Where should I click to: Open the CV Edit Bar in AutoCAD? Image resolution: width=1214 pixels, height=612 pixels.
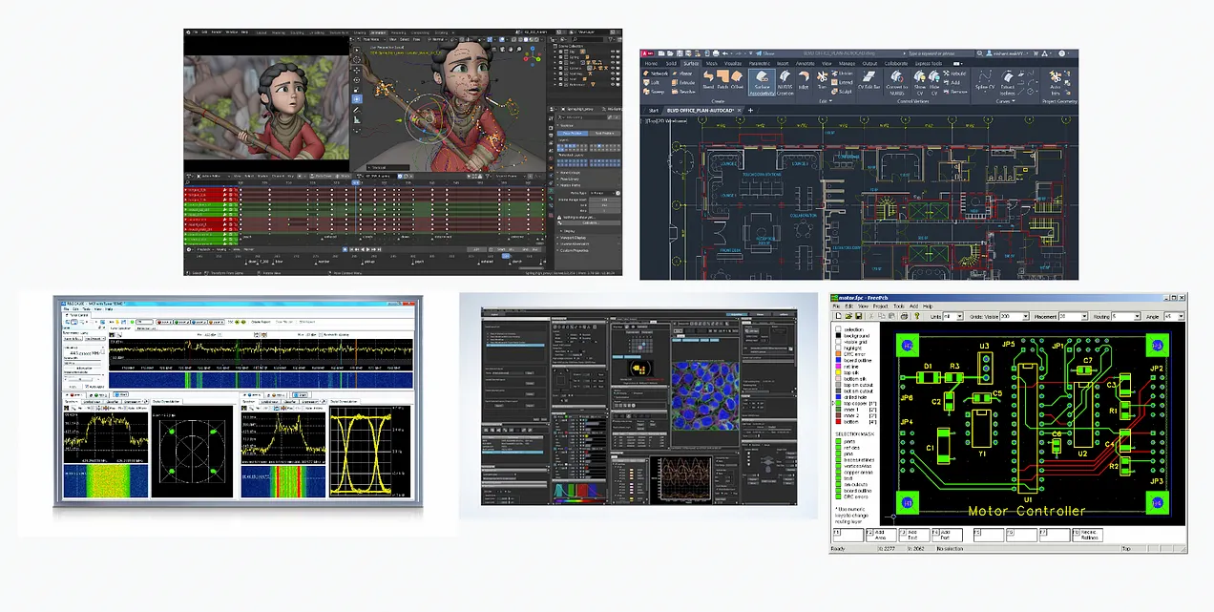pyautogui.click(x=870, y=79)
